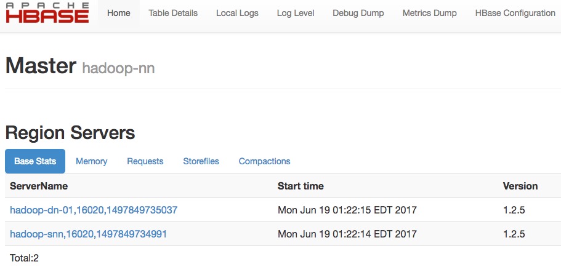Select Log Level navigation link
The image size is (561, 267).
click(296, 13)
